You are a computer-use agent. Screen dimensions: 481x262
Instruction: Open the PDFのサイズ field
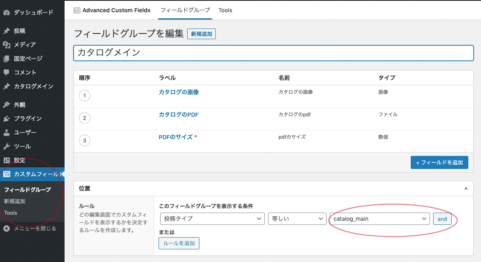175,137
